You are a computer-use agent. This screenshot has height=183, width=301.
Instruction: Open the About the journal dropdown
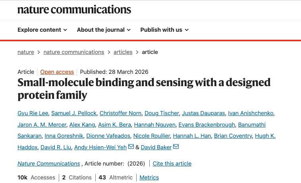click(104, 30)
